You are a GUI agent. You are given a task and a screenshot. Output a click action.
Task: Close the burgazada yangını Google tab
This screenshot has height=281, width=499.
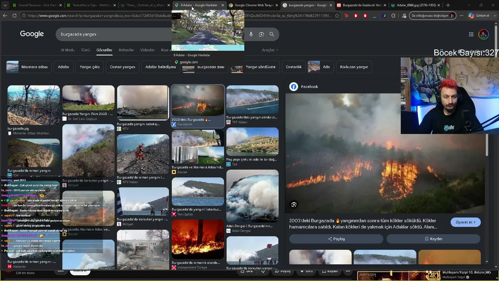coord(331,5)
